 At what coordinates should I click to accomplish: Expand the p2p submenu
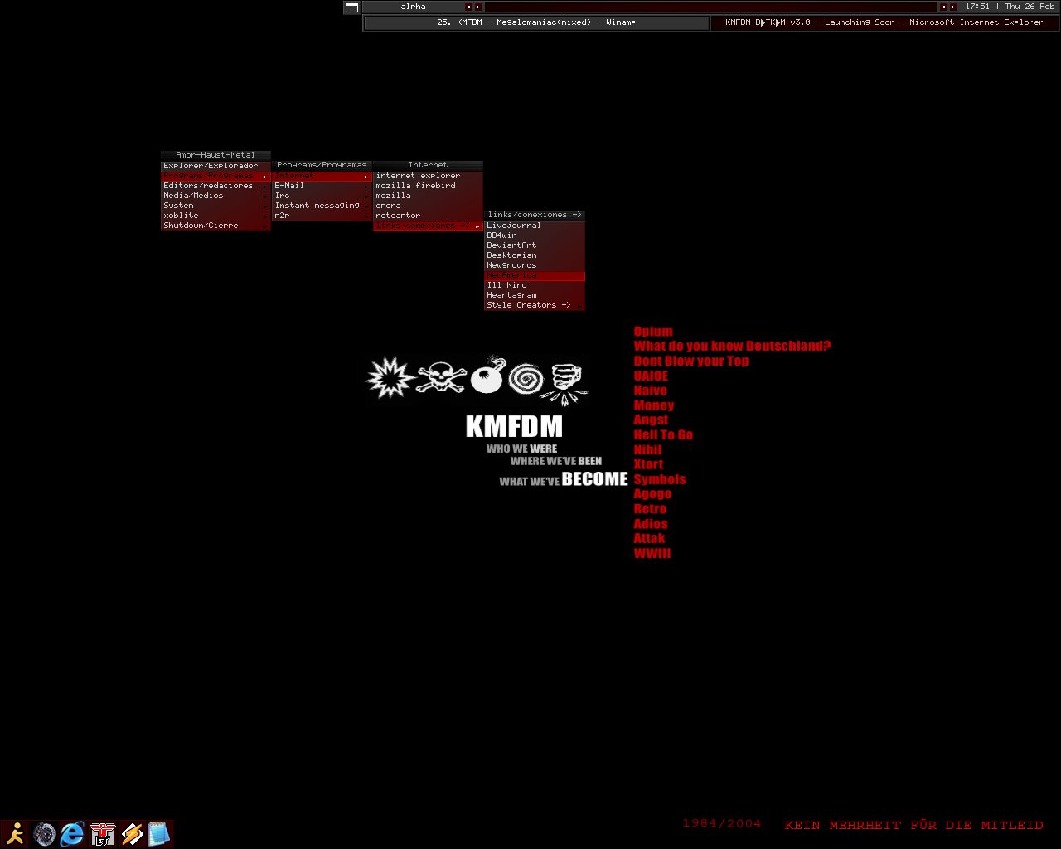pyautogui.click(x=322, y=216)
